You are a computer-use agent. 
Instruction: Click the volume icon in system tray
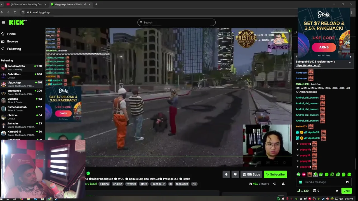pyautogui.click(x=341, y=199)
